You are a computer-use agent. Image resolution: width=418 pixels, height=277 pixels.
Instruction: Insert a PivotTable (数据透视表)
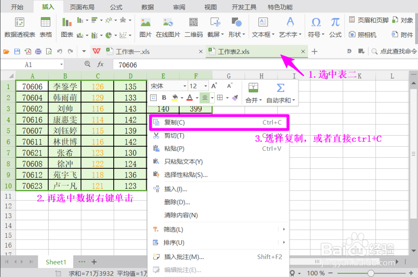(x=20, y=28)
